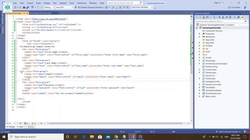Open the DOCTYPE: XHTML5 dropdown

click(x=142, y=7)
